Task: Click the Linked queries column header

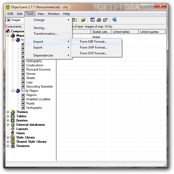Action: 152,32
